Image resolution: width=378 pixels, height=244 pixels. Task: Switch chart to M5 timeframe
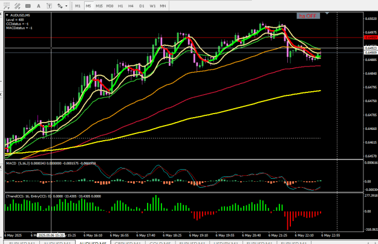tap(88, 6)
